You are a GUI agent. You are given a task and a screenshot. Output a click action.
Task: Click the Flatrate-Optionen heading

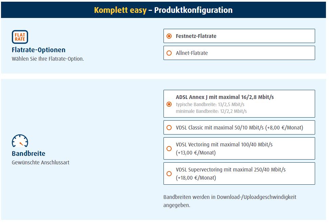tap(39, 50)
